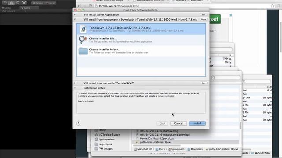Expand 'Will install into the bottle' section
Viewport: 282px width, 158px height.
coord(75,83)
